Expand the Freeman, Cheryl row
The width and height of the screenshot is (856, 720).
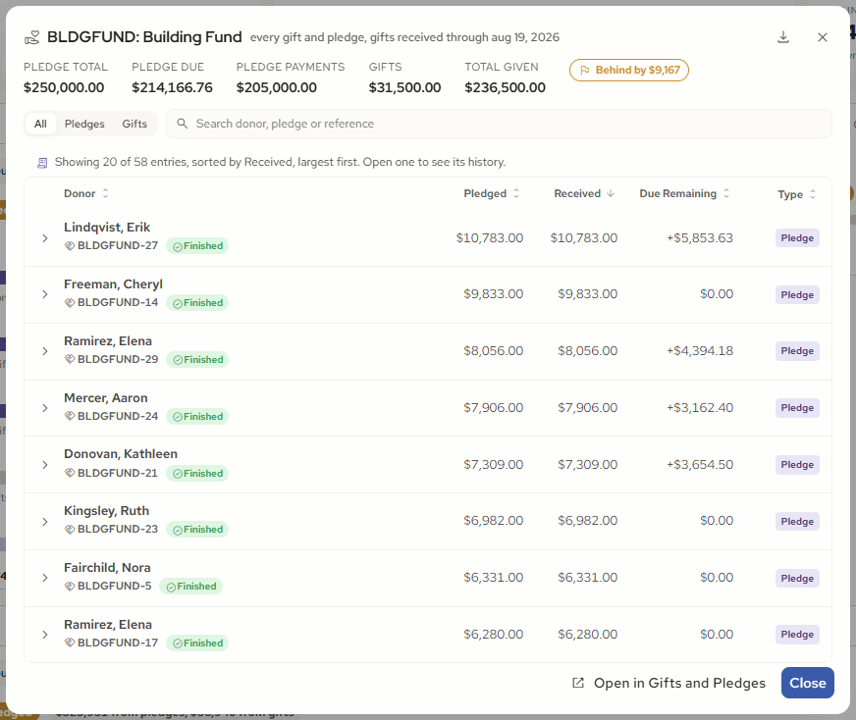[45, 294]
